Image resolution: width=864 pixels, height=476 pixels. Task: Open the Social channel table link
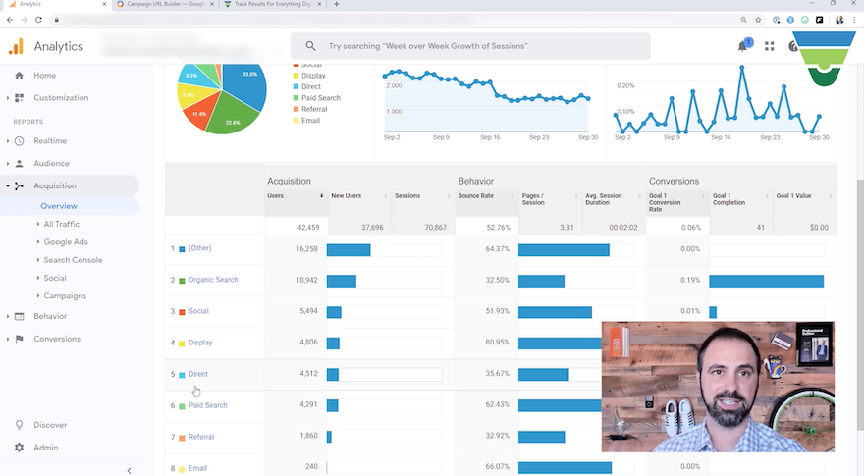click(x=198, y=311)
